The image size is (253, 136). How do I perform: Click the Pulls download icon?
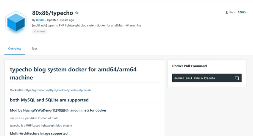coord(227,12)
